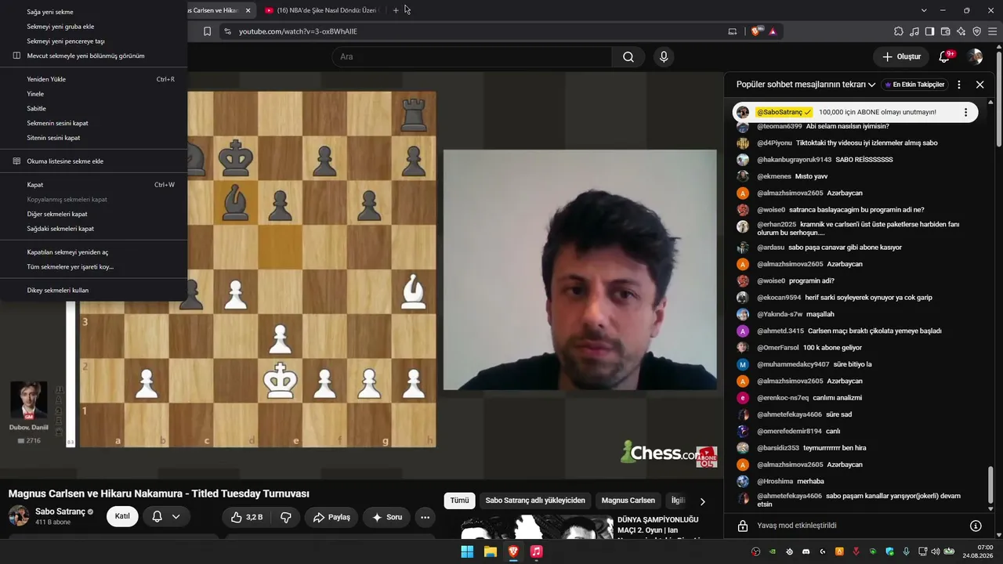This screenshot has height=564, width=1003.
Task: Open 'En Etkin Takipçiler' chip
Action: 914,85
